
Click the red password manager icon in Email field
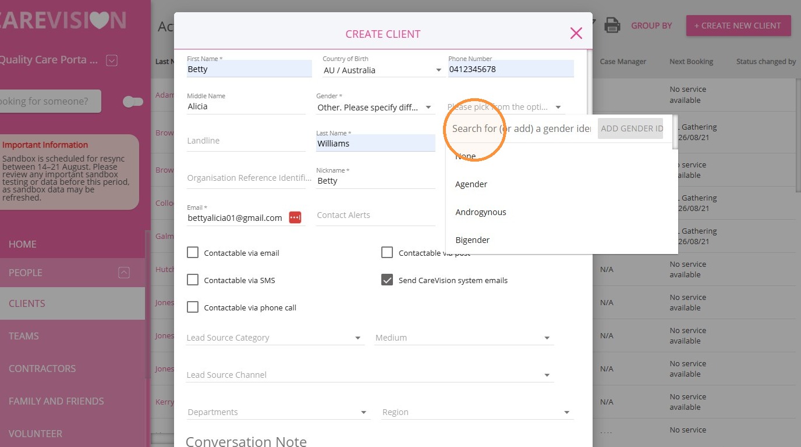pos(295,217)
